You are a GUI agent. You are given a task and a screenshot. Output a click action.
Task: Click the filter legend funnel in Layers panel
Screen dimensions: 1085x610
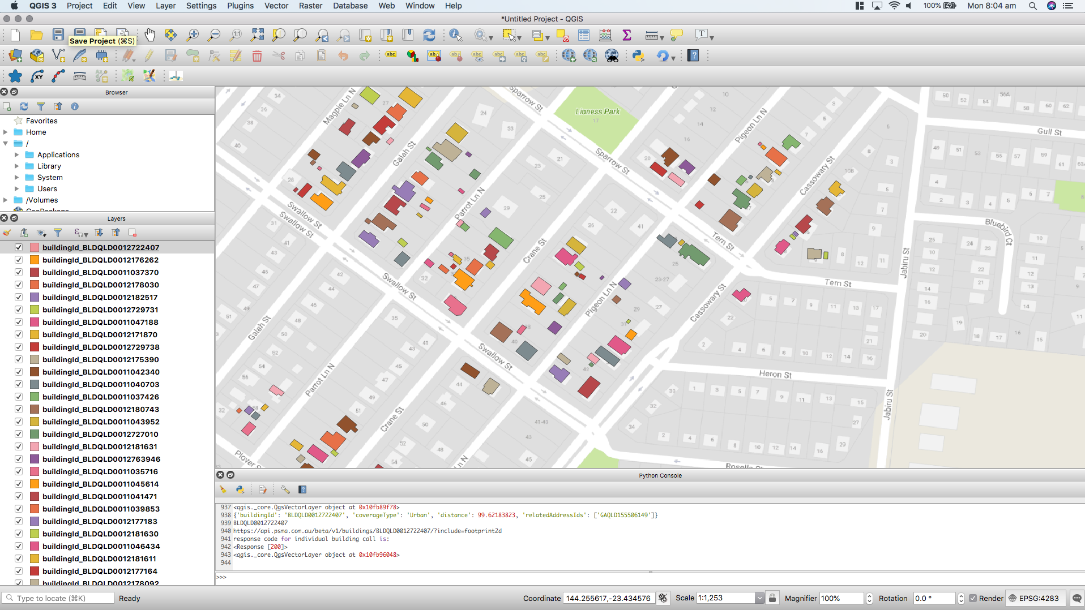click(x=58, y=233)
